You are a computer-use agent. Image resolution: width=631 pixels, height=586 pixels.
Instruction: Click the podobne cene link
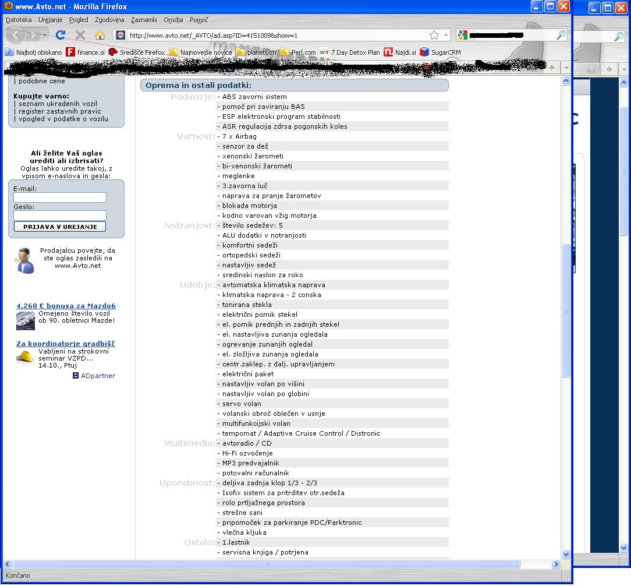tap(41, 82)
